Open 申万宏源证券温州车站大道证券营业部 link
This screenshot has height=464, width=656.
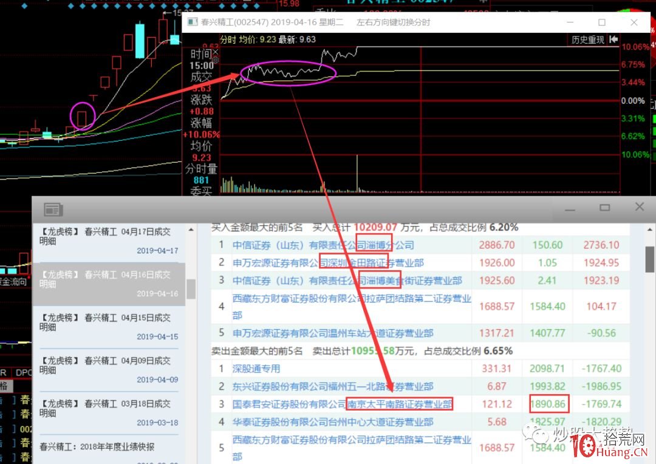(333, 333)
